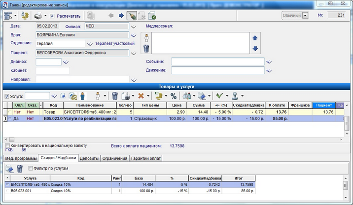Click the discounts table vertical scrollbar thumb
Image resolution: width=353 pixels, height=205 pixels.
346,185
